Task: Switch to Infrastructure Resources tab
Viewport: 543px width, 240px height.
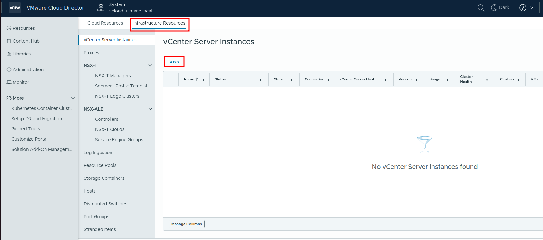Action: [159, 23]
